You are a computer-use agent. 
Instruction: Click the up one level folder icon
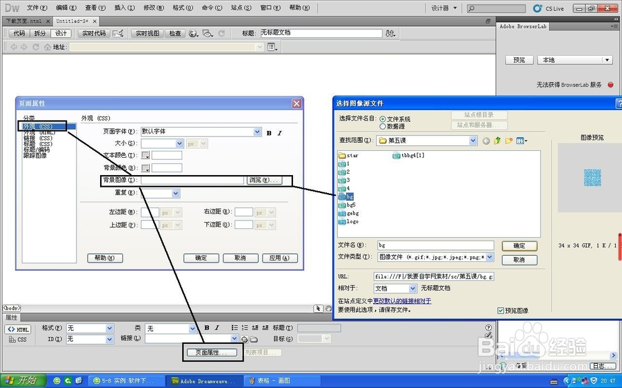pyautogui.click(x=498, y=140)
